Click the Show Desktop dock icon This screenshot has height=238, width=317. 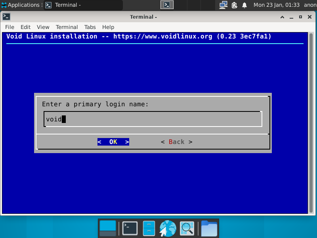[108, 228]
